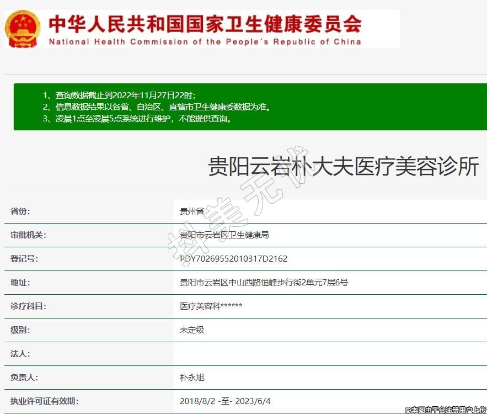The height and width of the screenshot is (414, 487).
Task: Click the 贵州省 province value
Action: coord(192,211)
